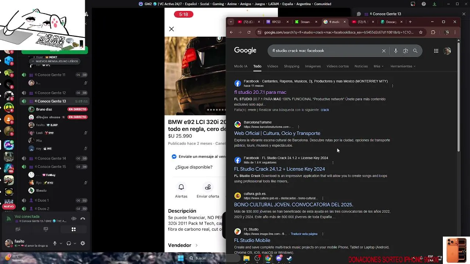Expand Herramientas search tools dropdown
This screenshot has height=264, width=470.
[403, 66]
